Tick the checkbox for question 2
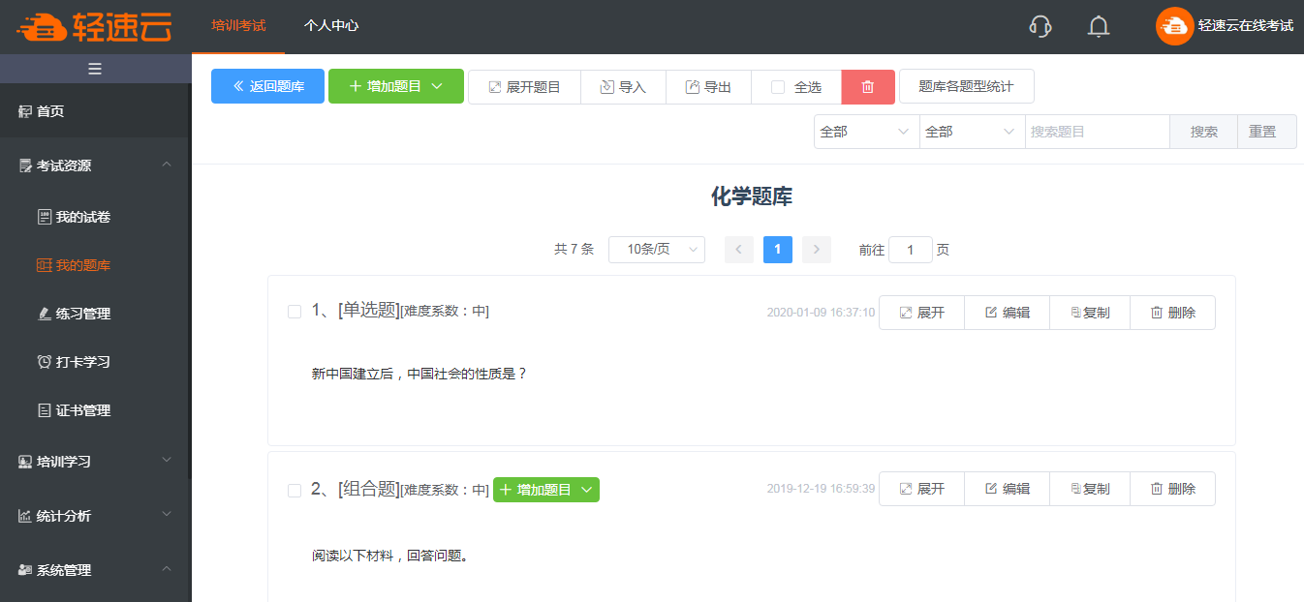This screenshot has height=602, width=1304. point(295,491)
